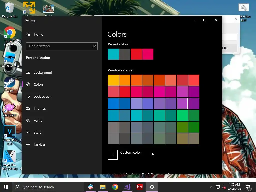Click the network tray icon
This screenshot has width=256, height=192.
click(218, 187)
